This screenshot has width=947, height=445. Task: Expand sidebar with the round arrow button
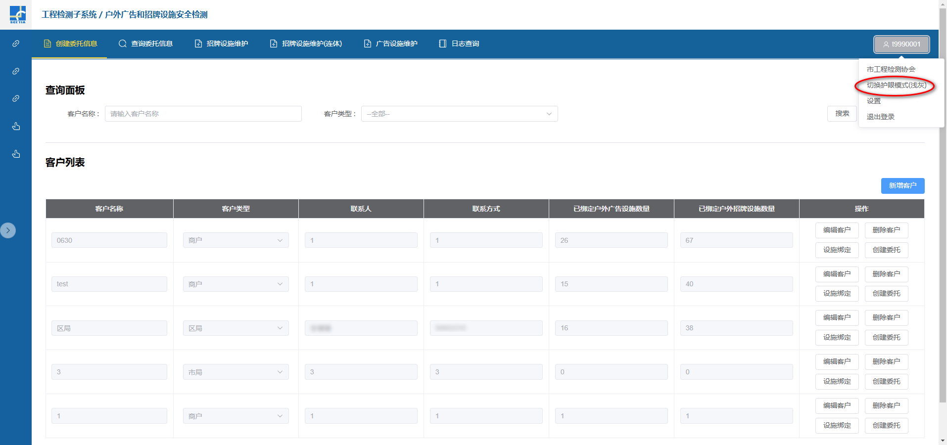8,230
